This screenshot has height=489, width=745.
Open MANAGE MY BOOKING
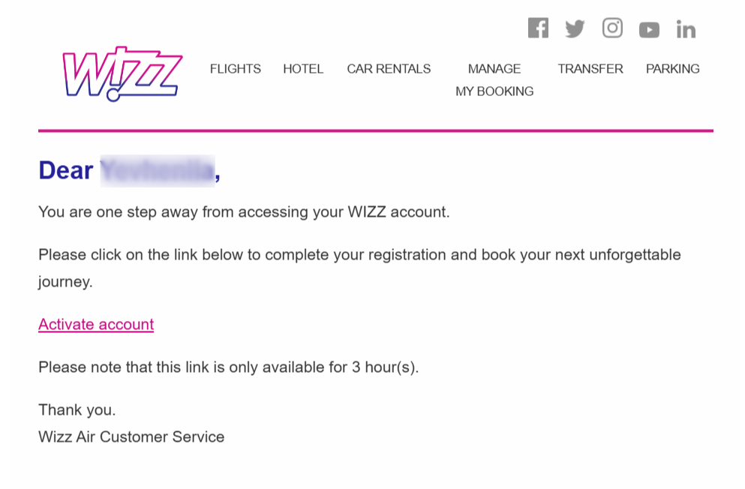494,80
